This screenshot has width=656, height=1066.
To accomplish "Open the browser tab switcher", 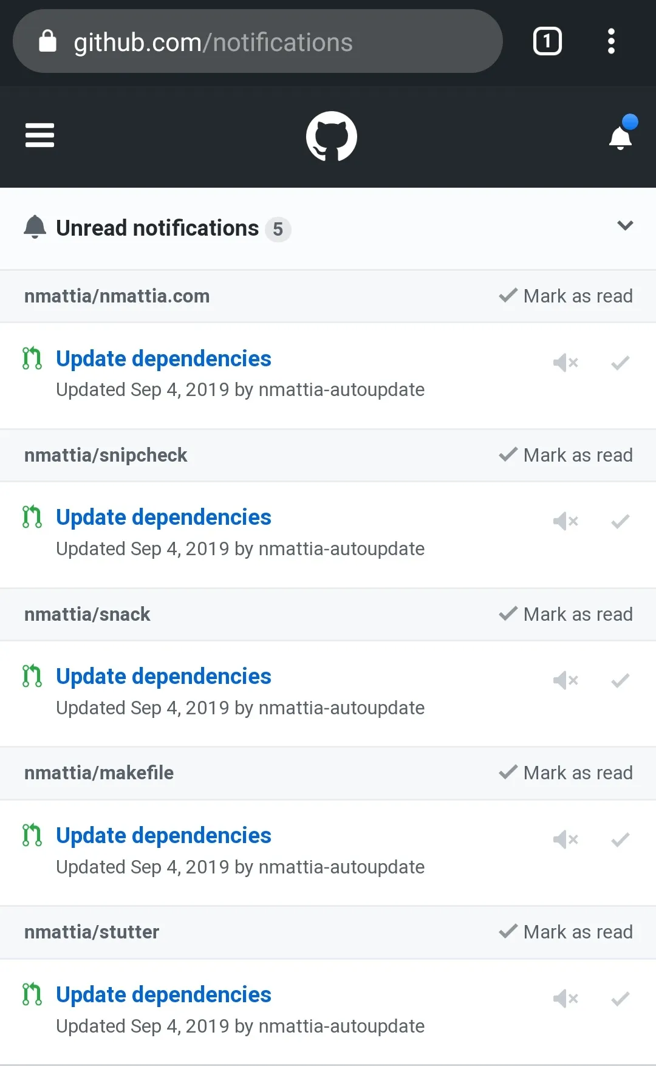I will point(547,41).
